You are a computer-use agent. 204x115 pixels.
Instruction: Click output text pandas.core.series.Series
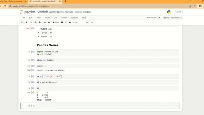coord(51,70)
